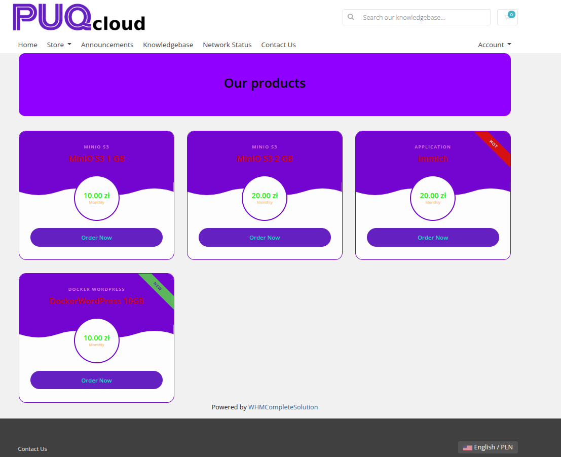The height and width of the screenshot is (457, 561).
Task: Click the 20.00 zł price of MinIO S3 2 GB
Action: tap(265, 196)
